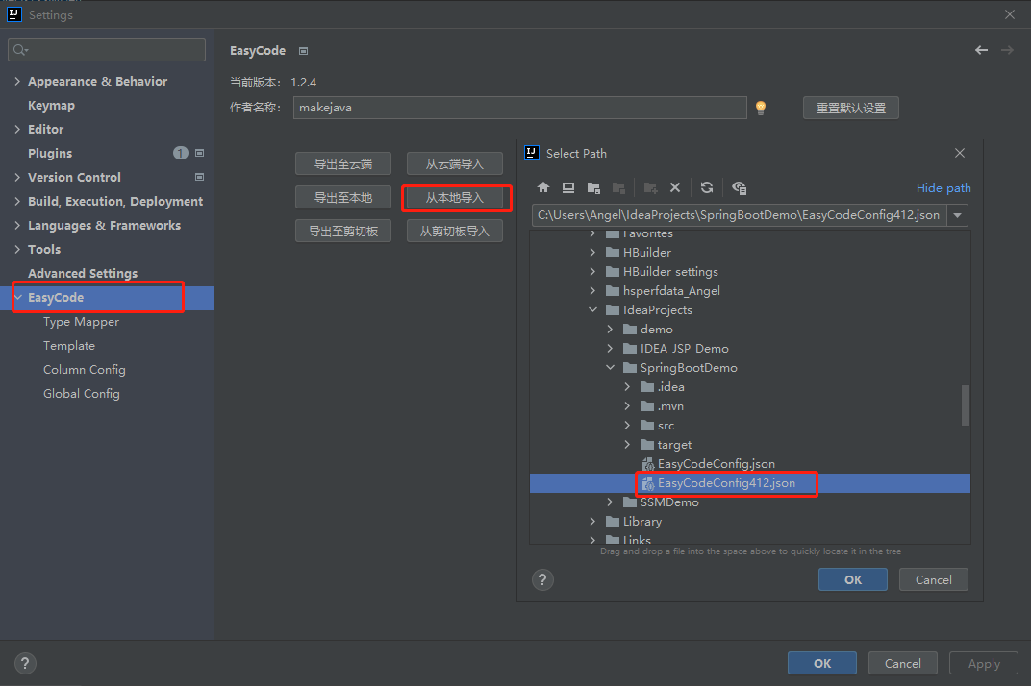1031x686 pixels.
Task: Close the Select Path dialog
Action: pyautogui.click(x=959, y=153)
